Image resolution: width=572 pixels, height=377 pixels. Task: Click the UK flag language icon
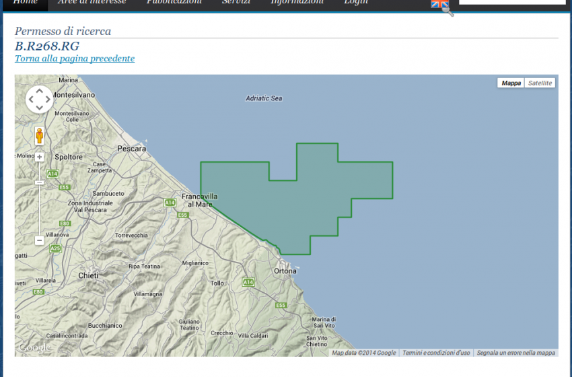click(x=439, y=4)
